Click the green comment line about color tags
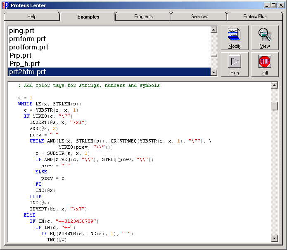287x250 pixels. 89,86
